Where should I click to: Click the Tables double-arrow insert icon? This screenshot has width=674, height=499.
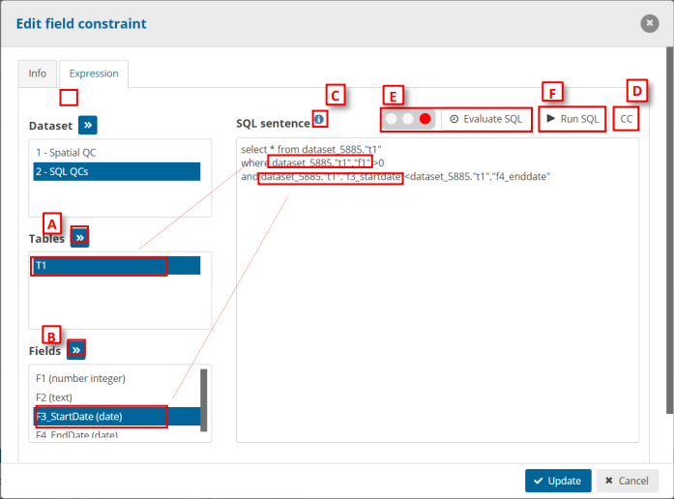(x=79, y=237)
